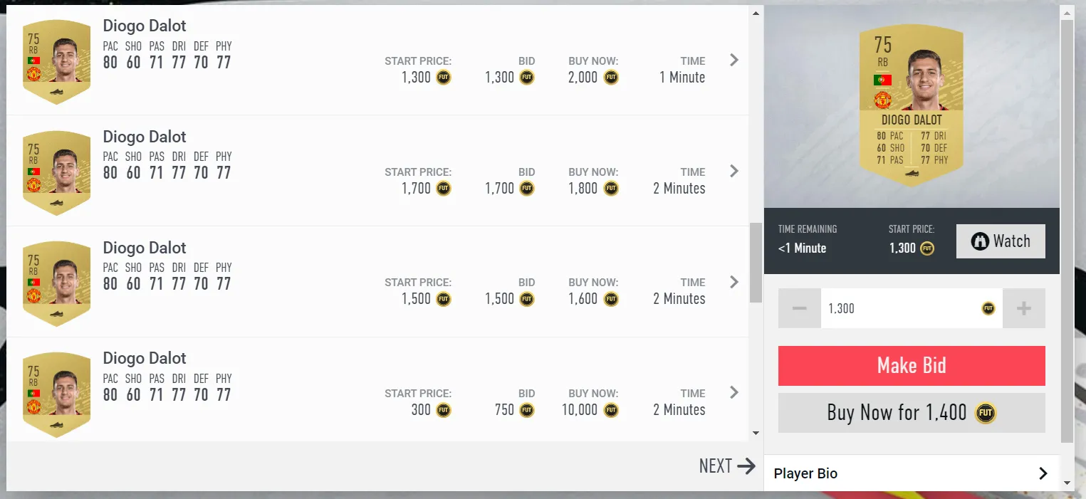Click Make Bid
Viewport: 1086px width, 499px height.
point(912,365)
